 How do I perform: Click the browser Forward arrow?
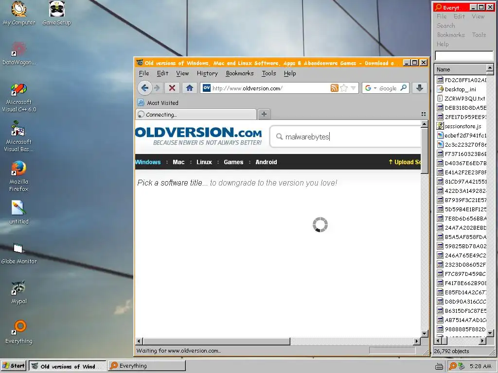[x=157, y=88]
